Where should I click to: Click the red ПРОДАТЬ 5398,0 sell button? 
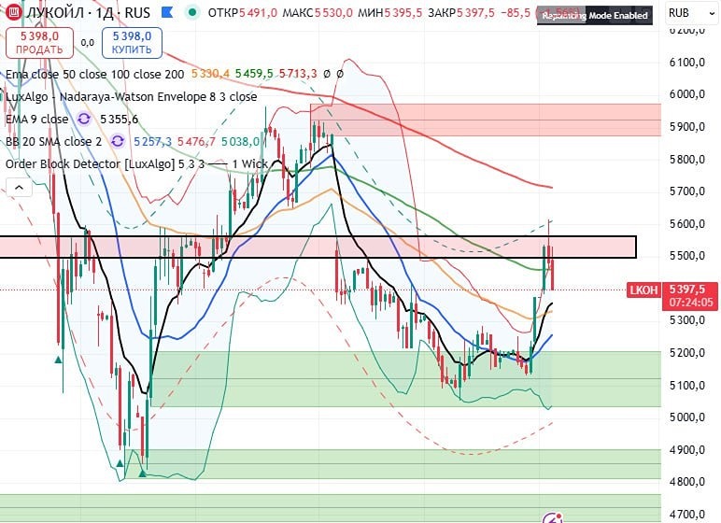point(39,43)
